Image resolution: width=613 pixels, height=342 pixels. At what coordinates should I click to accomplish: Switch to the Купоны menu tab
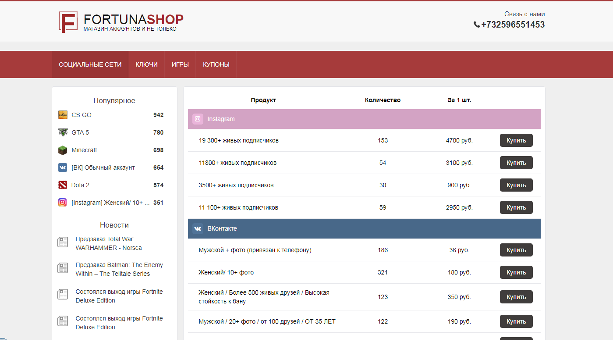(x=216, y=64)
